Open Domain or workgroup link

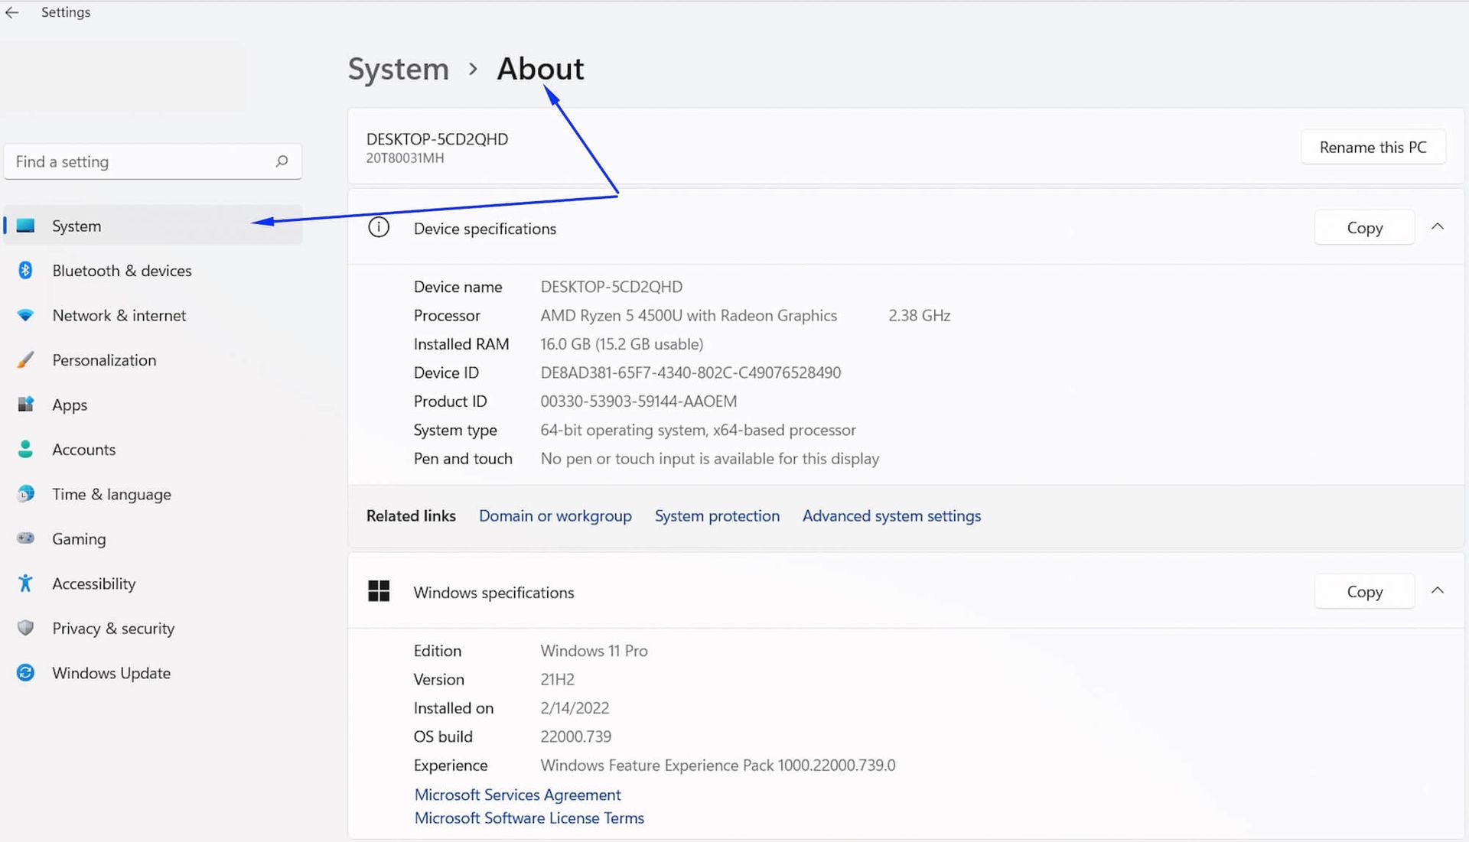[x=555, y=516]
